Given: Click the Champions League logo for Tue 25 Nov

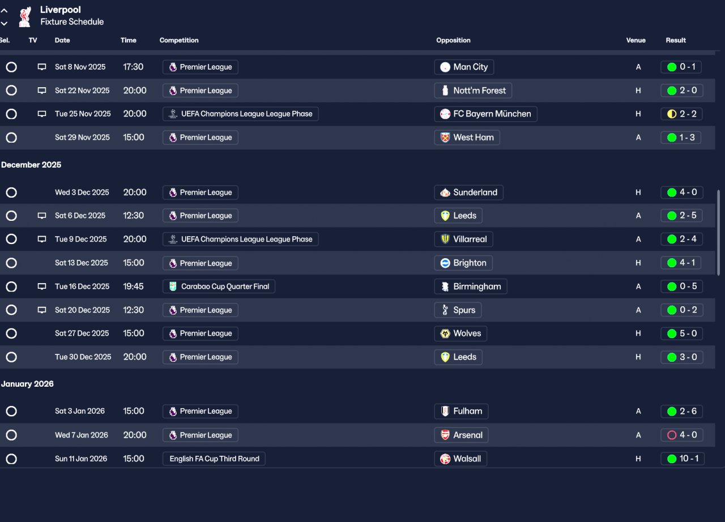Looking at the screenshot, I should pyautogui.click(x=173, y=114).
